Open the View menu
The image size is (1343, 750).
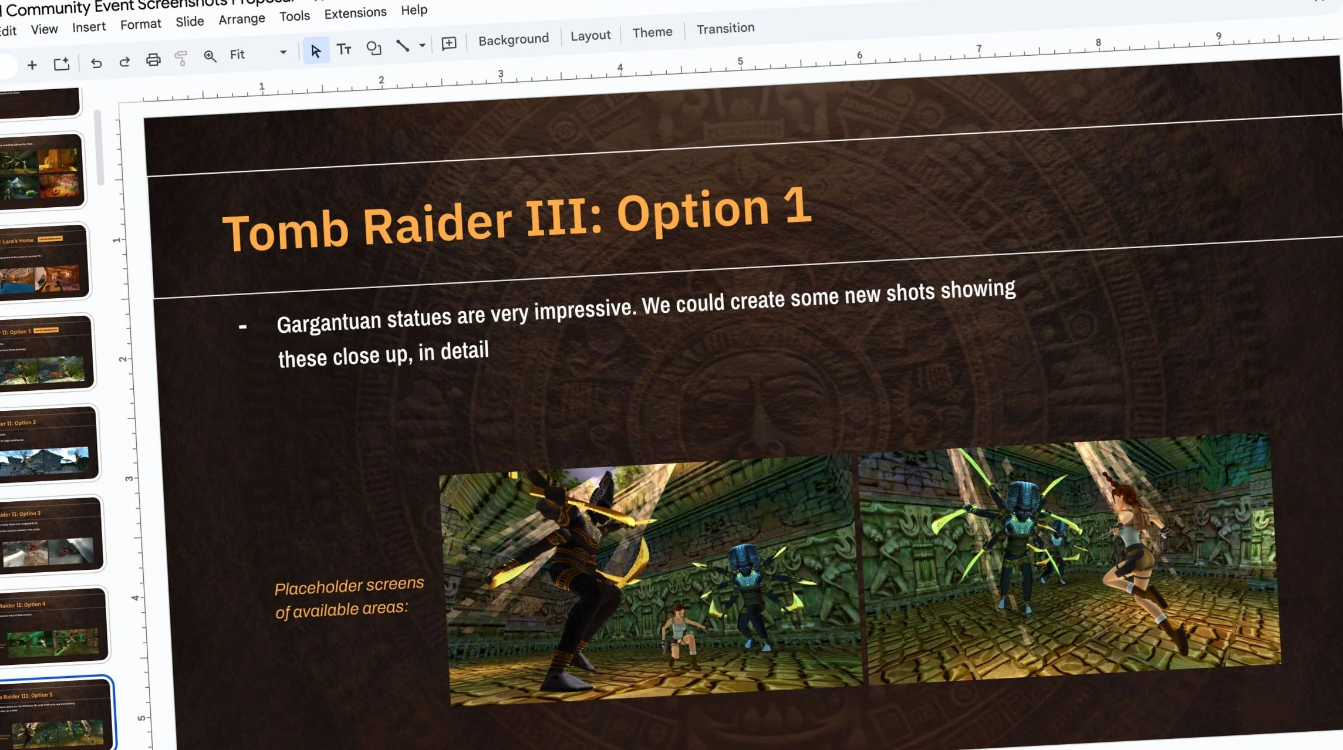[44, 29]
